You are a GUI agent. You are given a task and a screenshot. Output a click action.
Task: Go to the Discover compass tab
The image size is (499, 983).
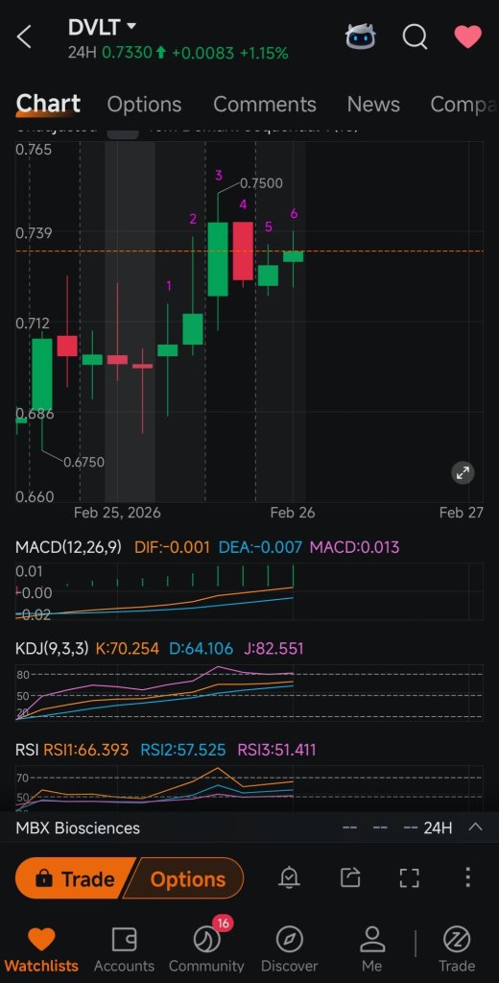(x=289, y=949)
